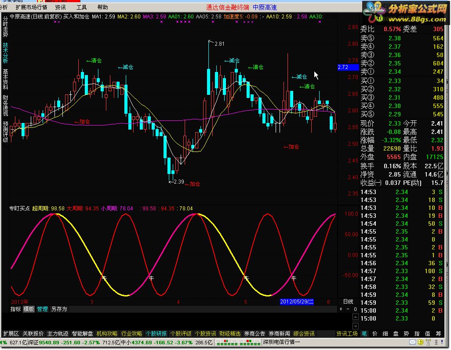This screenshot has width=451, height=350.
Task: Click the 2012/05/29/二 date marker on timeline
Action: [297, 302]
